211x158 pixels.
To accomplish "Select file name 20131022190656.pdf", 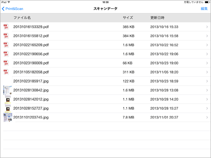I will click(x=31, y=54).
